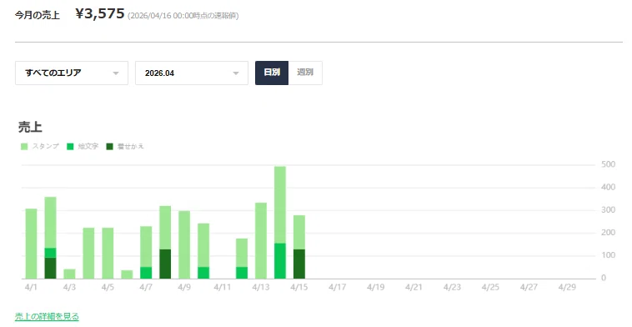Open the 売上の詳細を見る link
Screen dimensions: 632x327
point(48,316)
